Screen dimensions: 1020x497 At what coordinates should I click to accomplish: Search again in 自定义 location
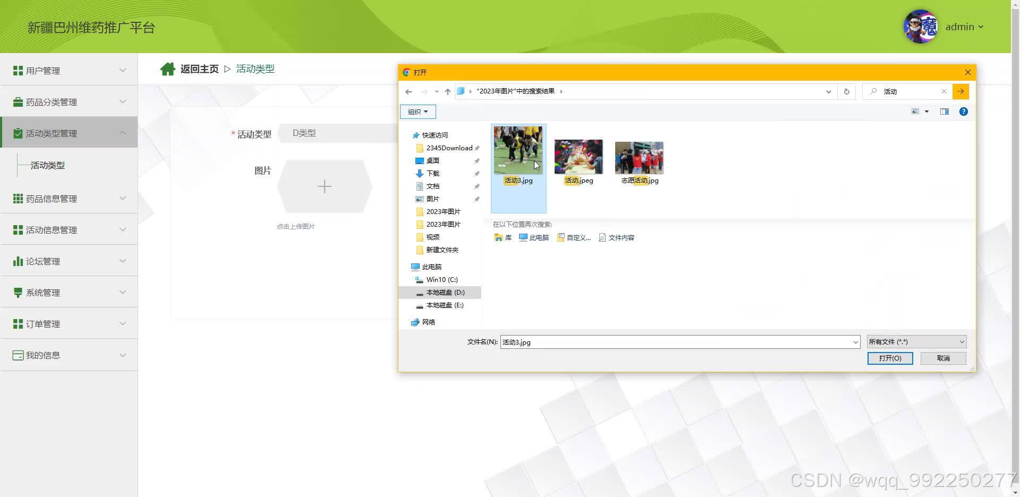pyautogui.click(x=574, y=237)
